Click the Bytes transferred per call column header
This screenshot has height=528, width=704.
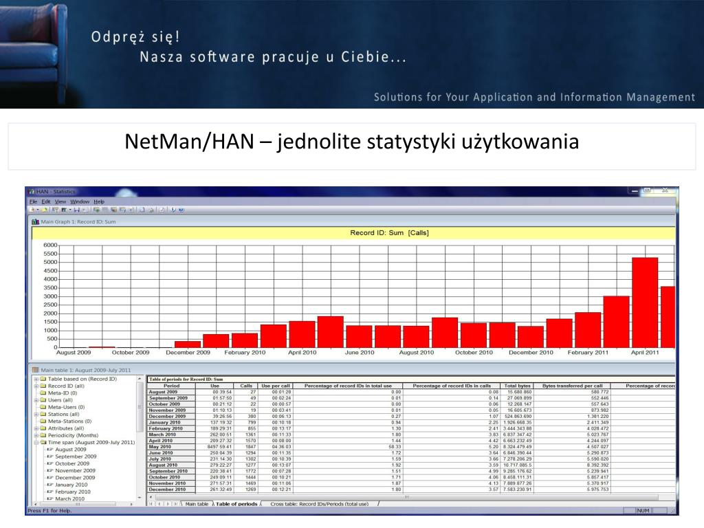[572, 386]
